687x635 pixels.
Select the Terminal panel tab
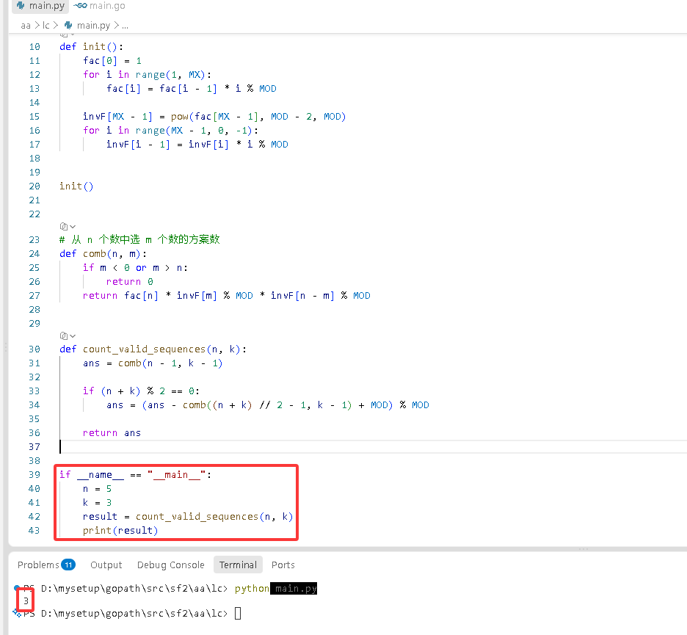pos(238,565)
